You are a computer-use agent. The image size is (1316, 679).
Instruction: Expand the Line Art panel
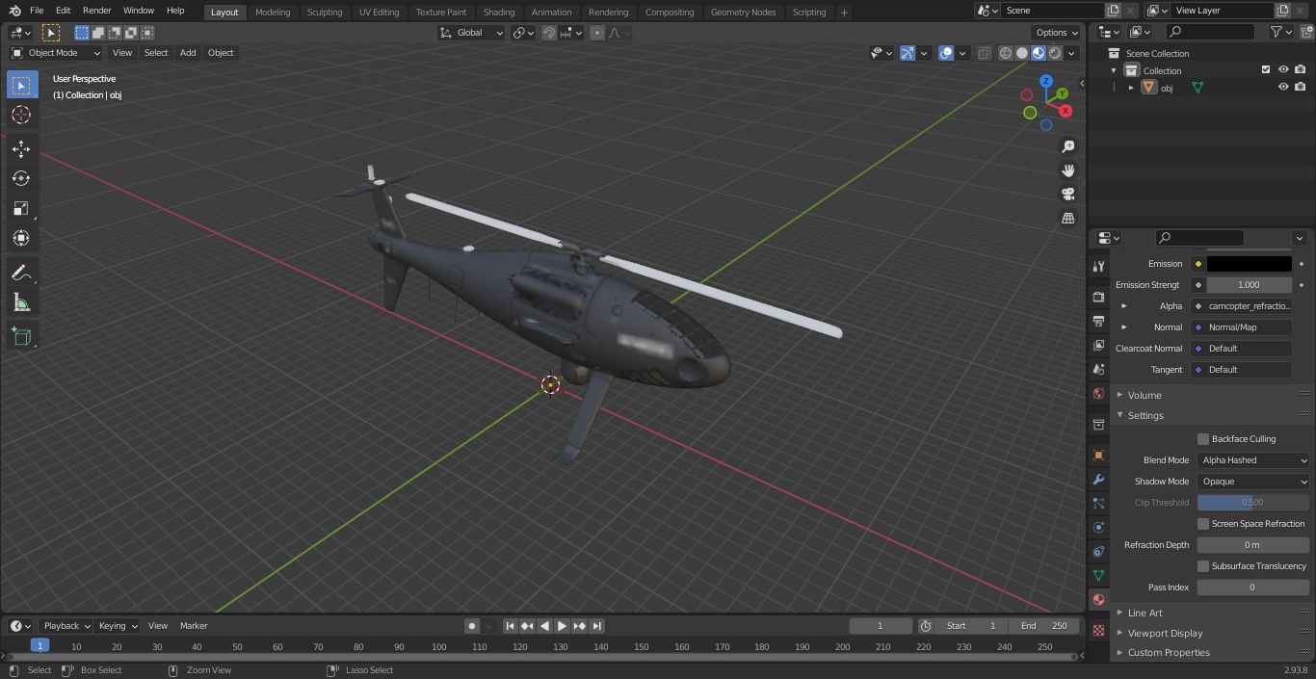(1145, 613)
